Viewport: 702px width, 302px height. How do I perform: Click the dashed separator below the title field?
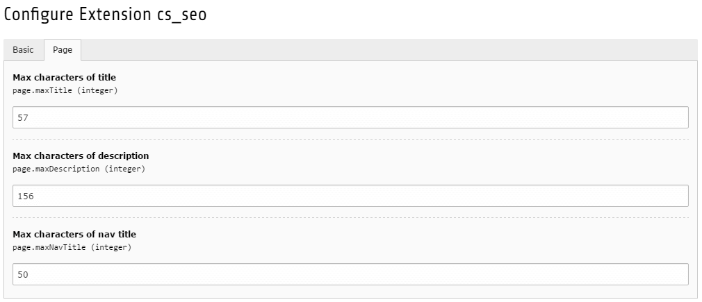(350, 139)
